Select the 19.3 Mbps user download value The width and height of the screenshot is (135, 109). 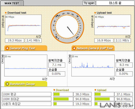tap(82, 104)
